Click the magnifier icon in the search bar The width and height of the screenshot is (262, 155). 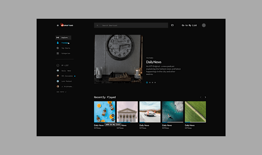[x=97, y=25]
